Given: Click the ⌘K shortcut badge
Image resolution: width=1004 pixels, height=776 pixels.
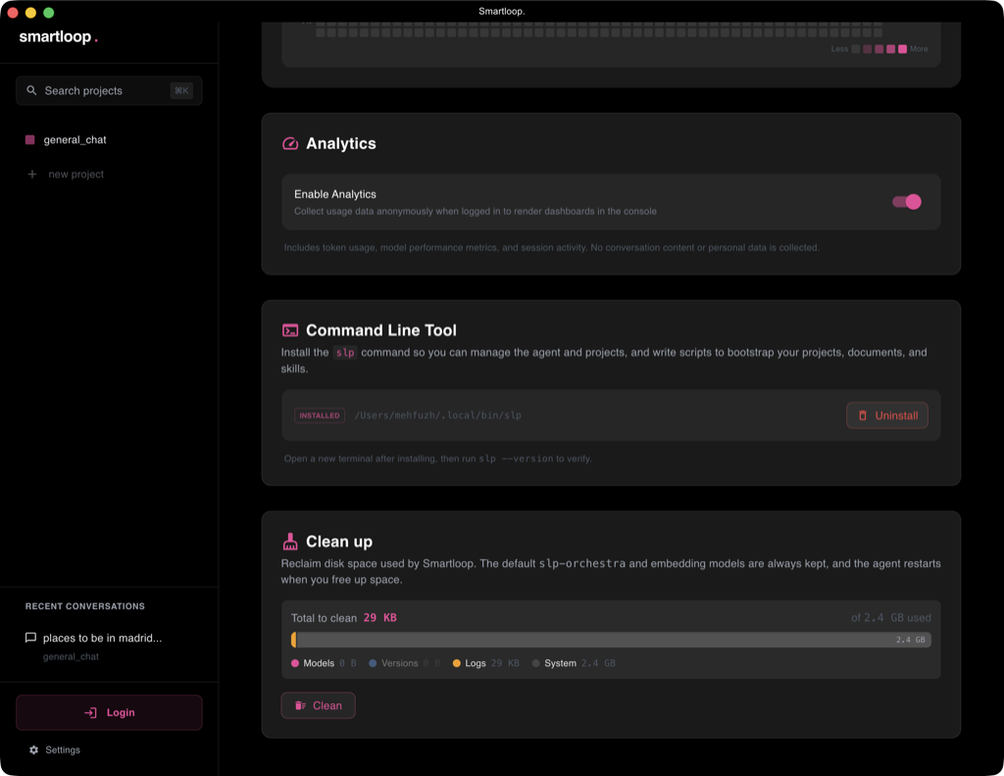Looking at the screenshot, I should (181, 90).
